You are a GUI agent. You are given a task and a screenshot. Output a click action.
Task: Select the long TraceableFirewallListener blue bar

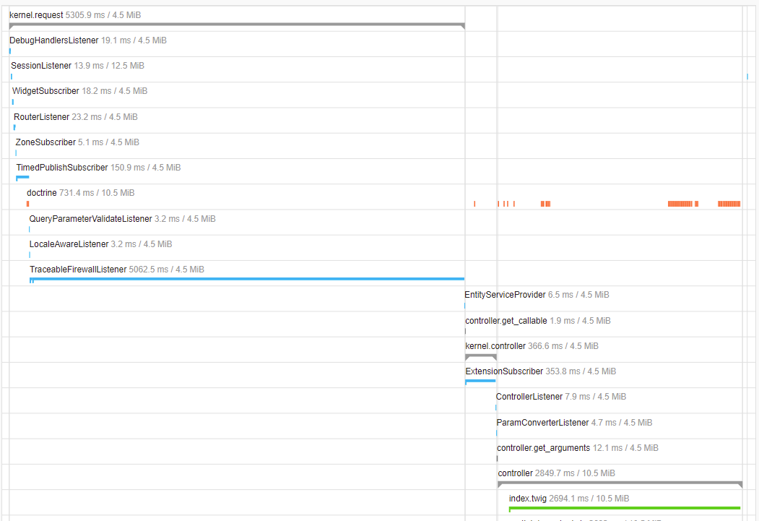pyautogui.click(x=247, y=280)
